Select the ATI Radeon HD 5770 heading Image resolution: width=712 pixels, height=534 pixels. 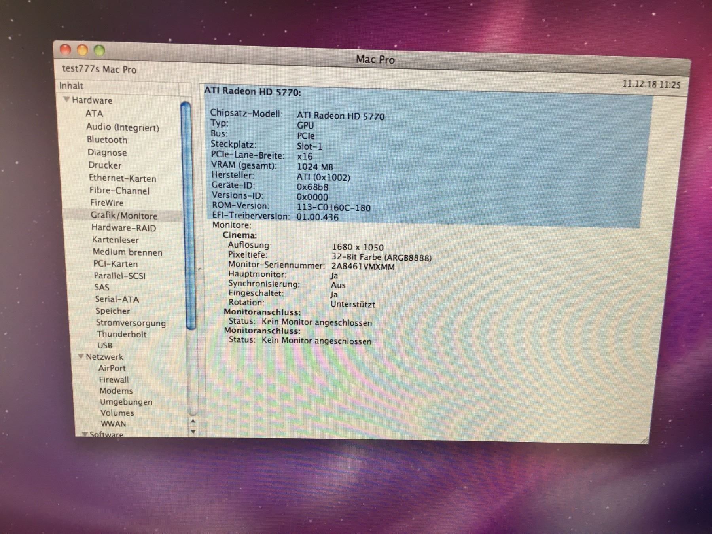[x=252, y=92]
